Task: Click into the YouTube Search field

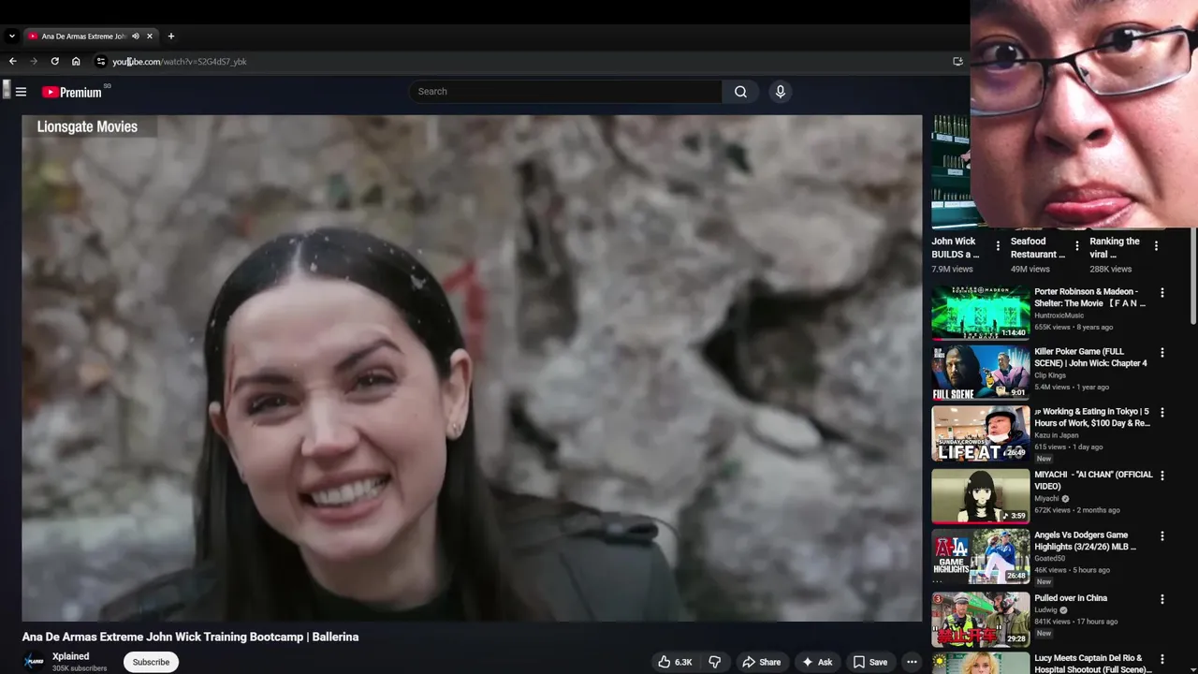Action: [565, 92]
